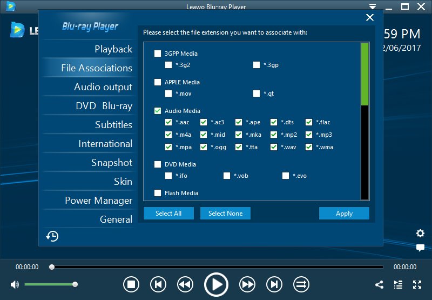Toggle the loop playback mode icon

(301, 284)
